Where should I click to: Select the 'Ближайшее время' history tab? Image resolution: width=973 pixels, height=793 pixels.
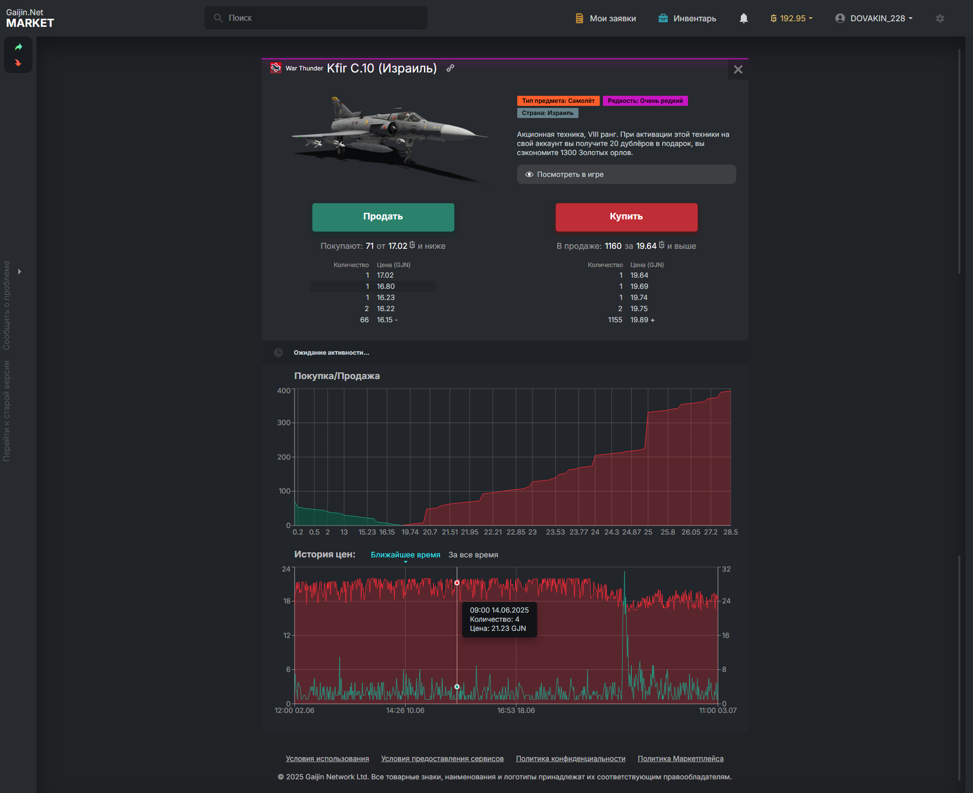(405, 555)
